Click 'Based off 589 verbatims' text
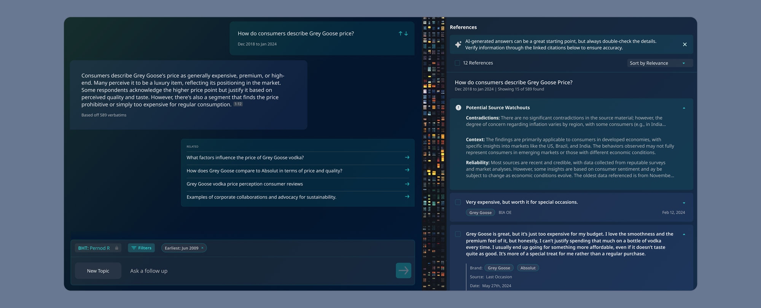This screenshot has width=761, height=308. pyautogui.click(x=104, y=115)
